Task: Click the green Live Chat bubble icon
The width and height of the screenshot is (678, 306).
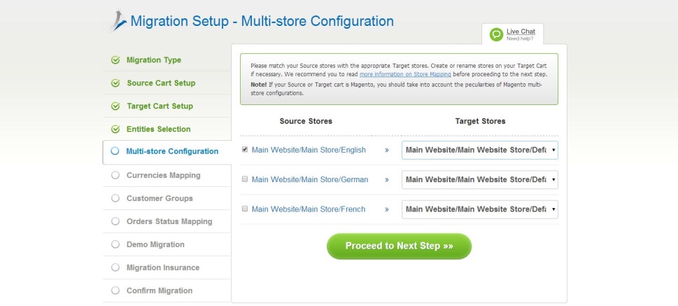Action: tap(495, 34)
